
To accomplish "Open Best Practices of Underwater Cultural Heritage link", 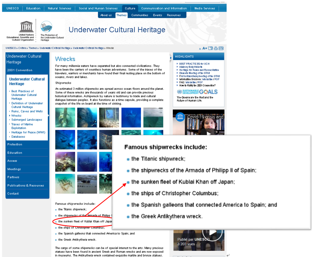I will (24, 95).
